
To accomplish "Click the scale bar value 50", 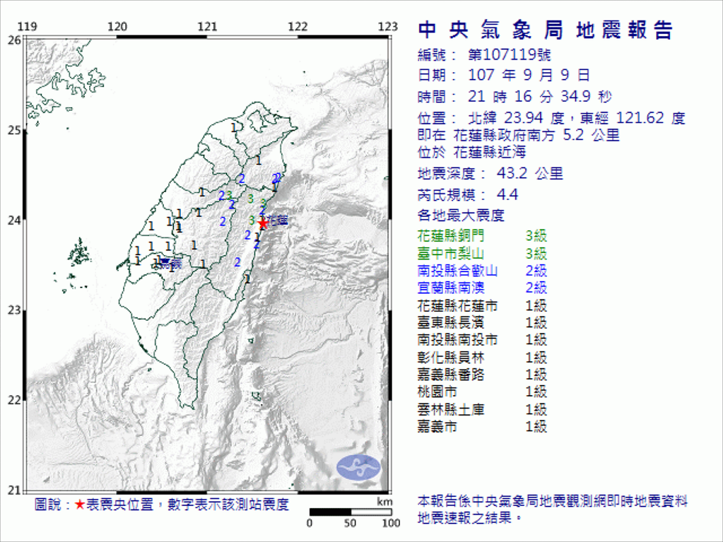I will pyautogui.click(x=350, y=523).
